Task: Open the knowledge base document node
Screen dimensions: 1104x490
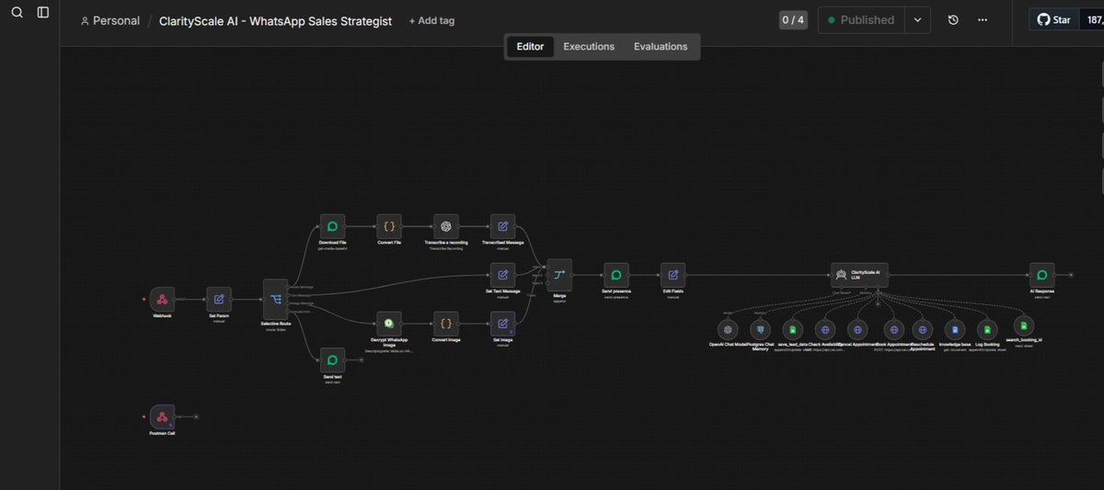Action: tap(955, 328)
